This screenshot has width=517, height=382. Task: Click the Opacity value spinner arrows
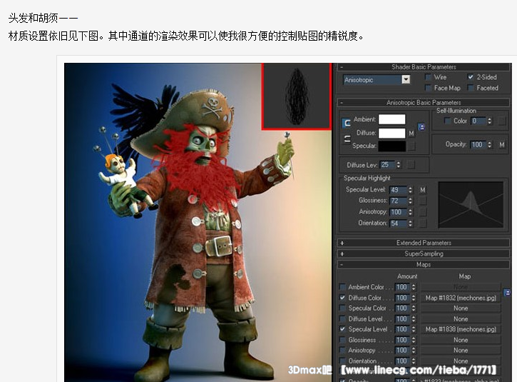490,144
